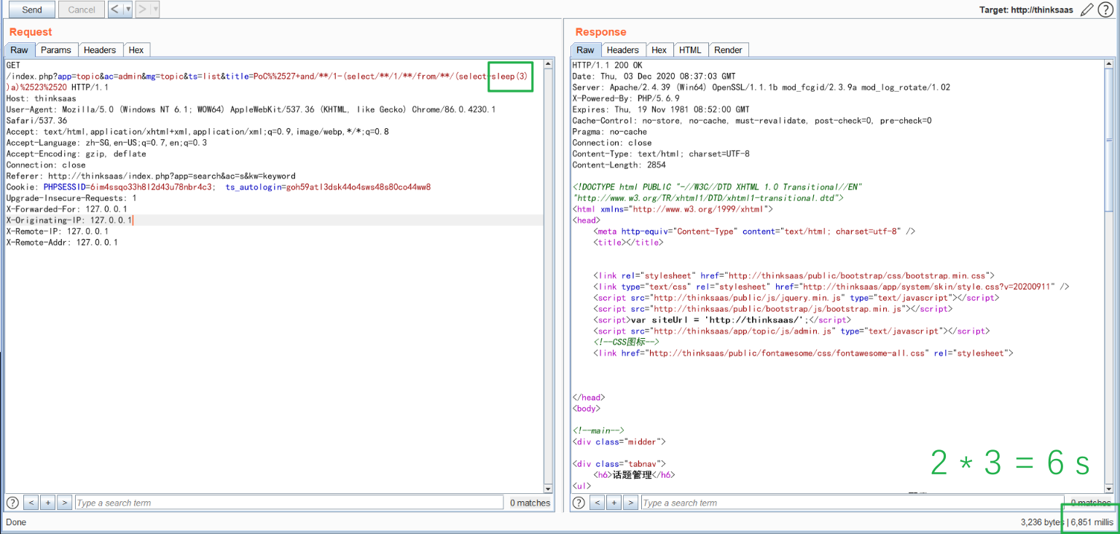Edit target with the pencil icon

1087,10
